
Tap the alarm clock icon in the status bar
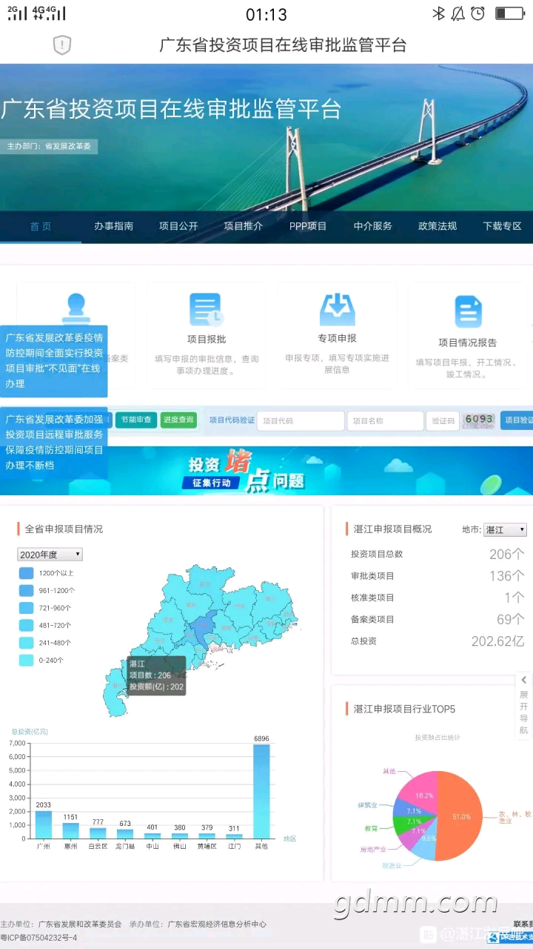(478, 14)
